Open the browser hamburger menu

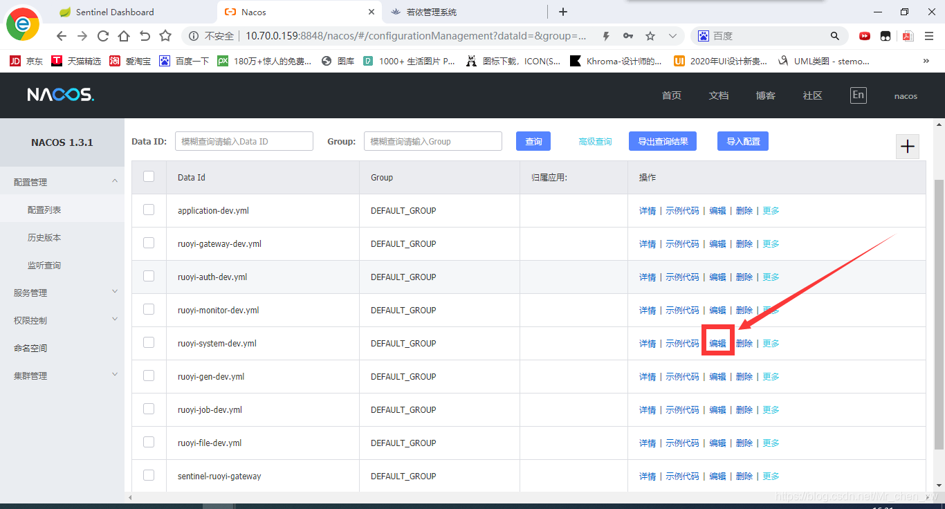tap(928, 36)
